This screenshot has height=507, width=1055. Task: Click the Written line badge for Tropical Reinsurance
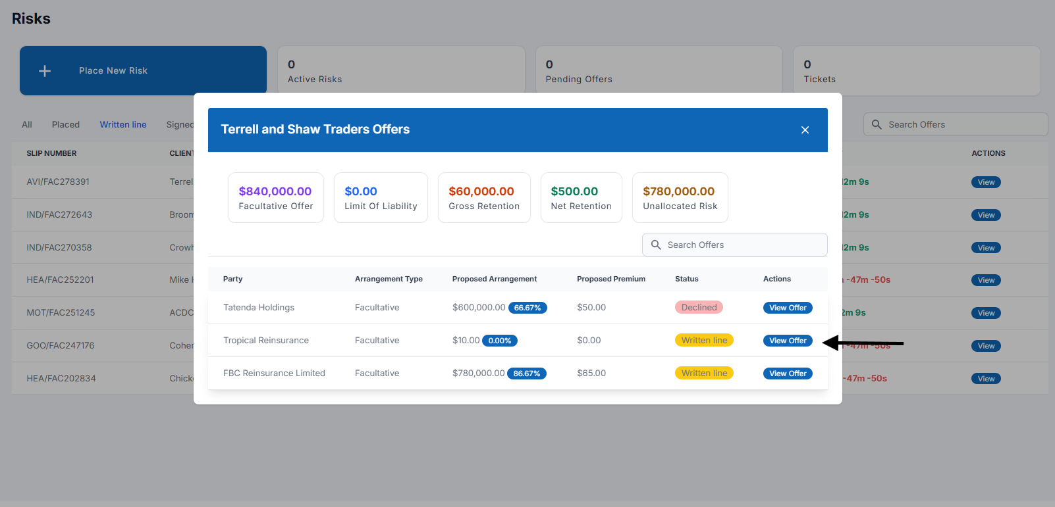click(704, 340)
